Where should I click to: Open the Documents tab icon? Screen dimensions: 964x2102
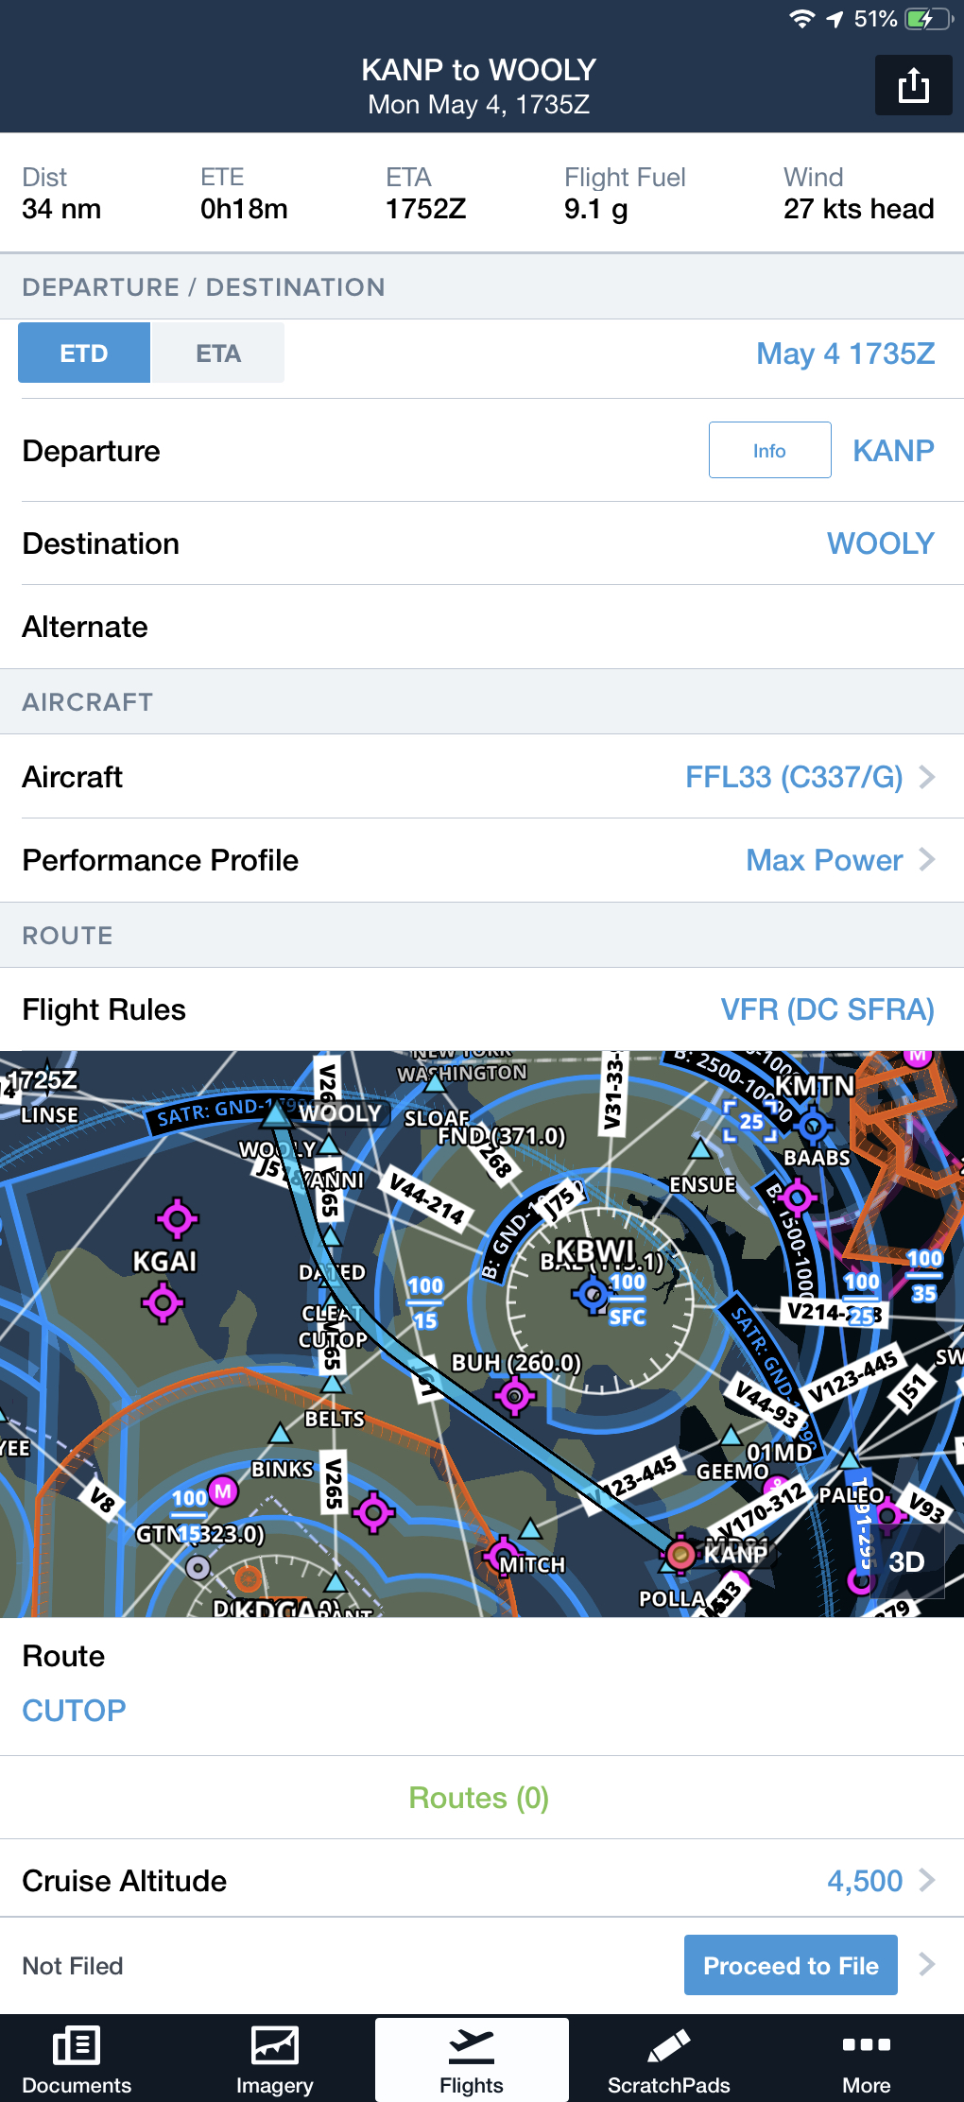(77, 2046)
